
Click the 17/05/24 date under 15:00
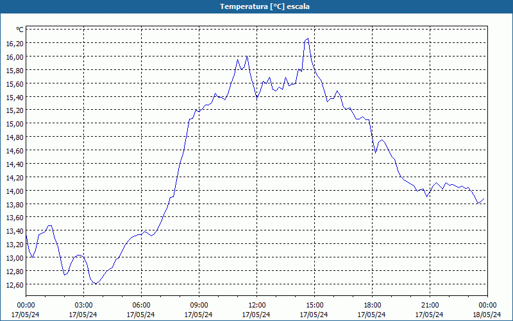[314, 315]
